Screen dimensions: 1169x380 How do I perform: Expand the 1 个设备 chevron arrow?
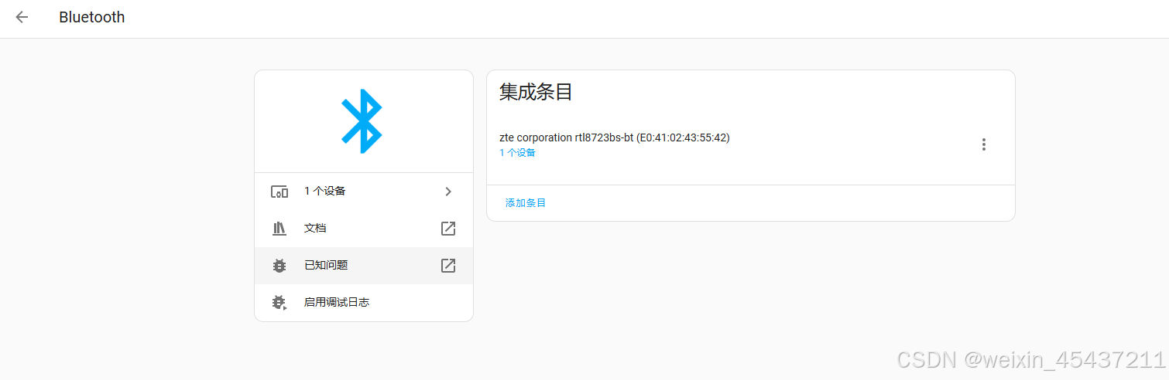pyautogui.click(x=448, y=192)
